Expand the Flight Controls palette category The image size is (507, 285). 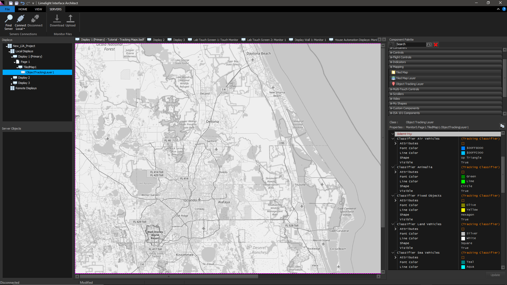pos(445,57)
